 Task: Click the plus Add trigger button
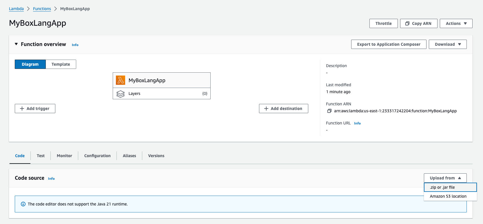tap(35, 109)
